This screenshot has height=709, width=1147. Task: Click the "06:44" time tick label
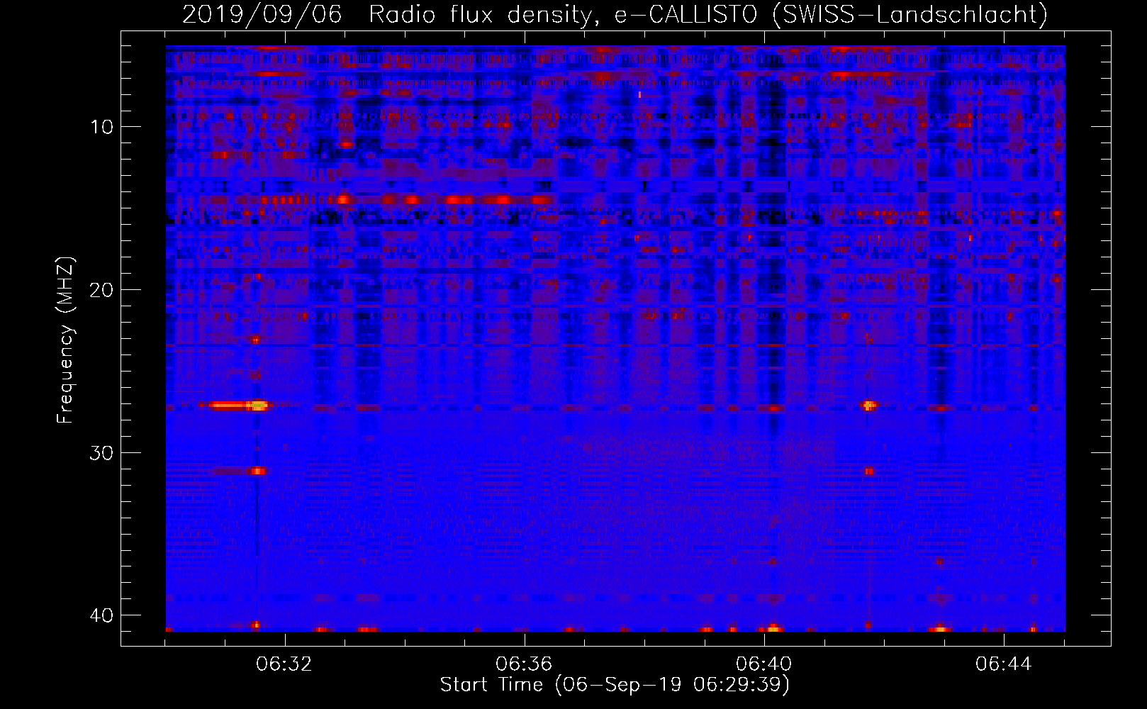[x=1003, y=664]
